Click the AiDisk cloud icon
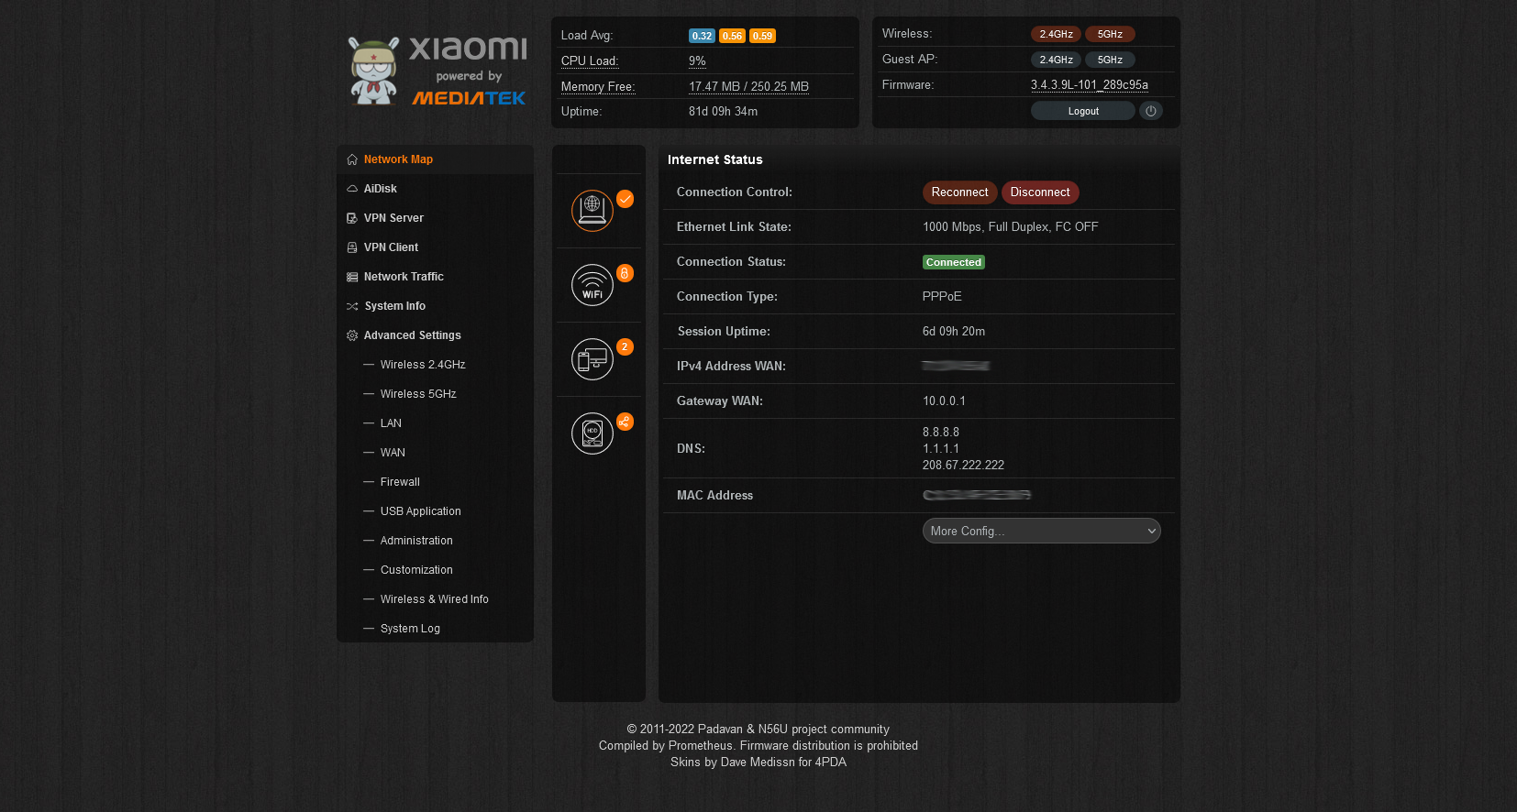This screenshot has height=812, width=1517. pyautogui.click(x=352, y=189)
